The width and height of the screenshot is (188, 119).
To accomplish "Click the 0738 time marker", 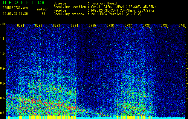I will pos(146,26).
